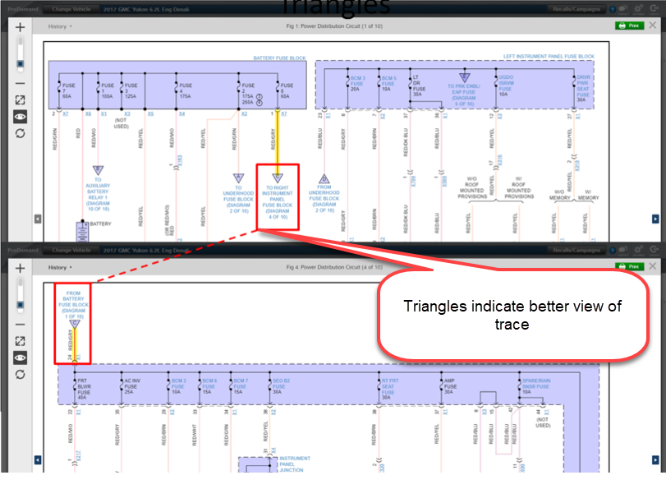Close the top diagram viewer with X
This screenshot has width=666, height=489.
point(652,26)
